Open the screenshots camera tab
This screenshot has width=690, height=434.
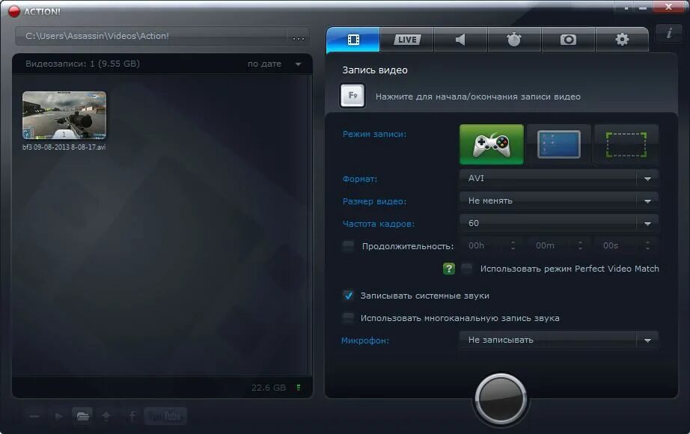568,40
